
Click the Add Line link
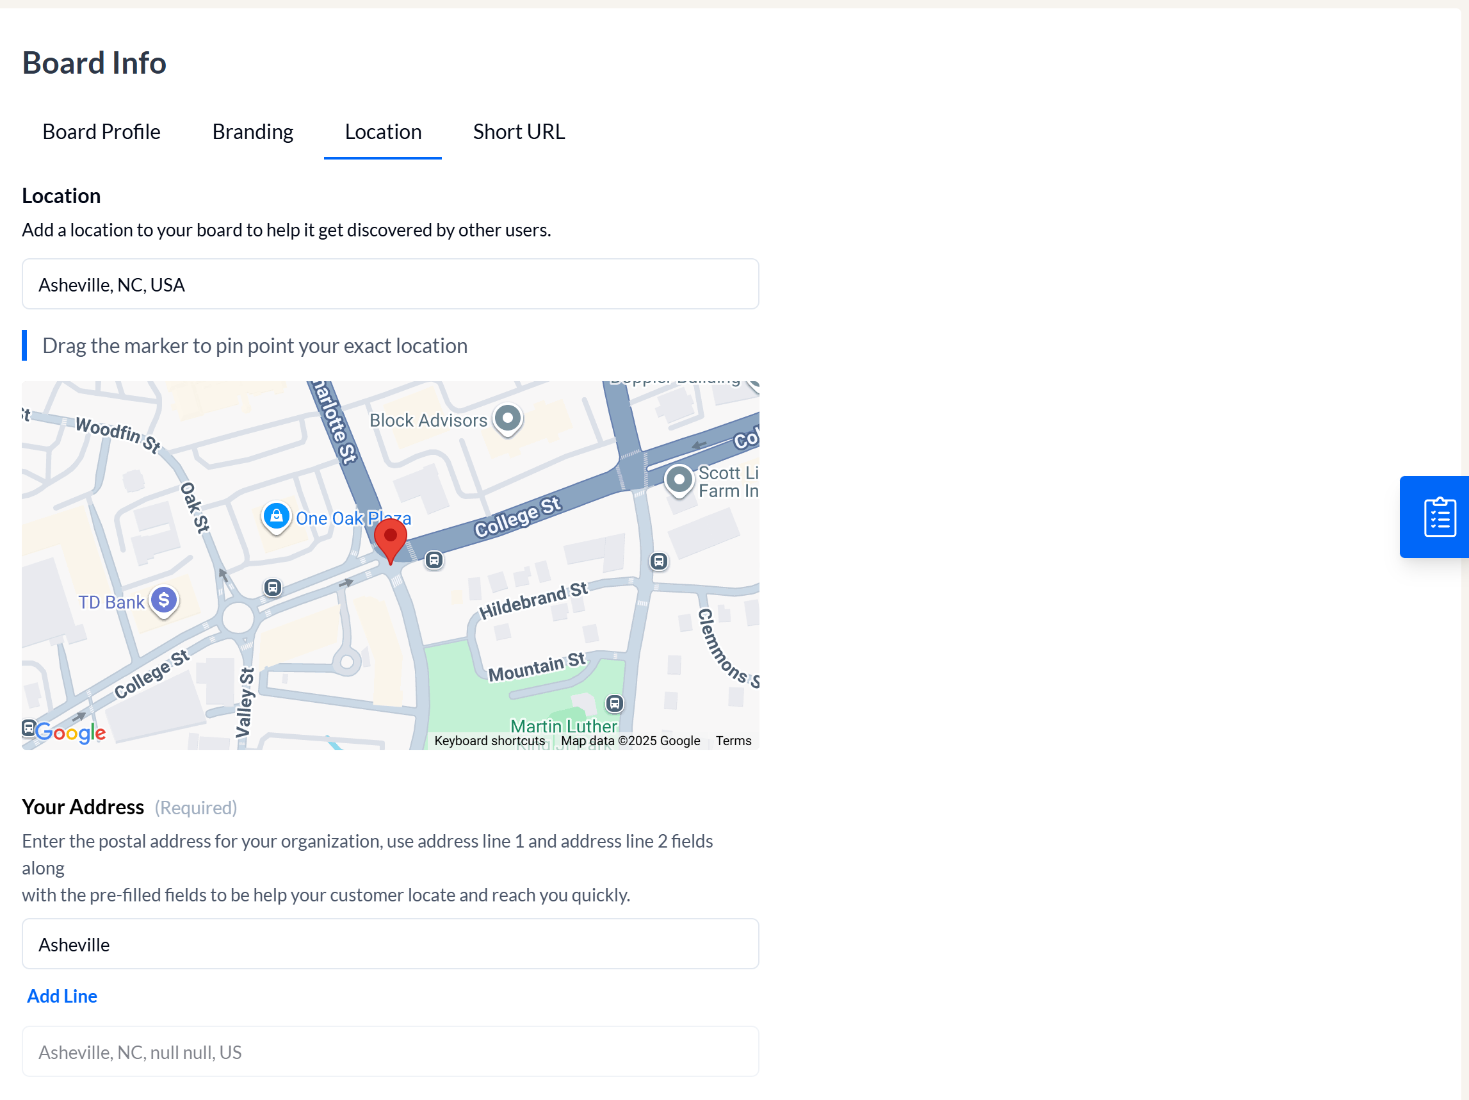click(61, 996)
